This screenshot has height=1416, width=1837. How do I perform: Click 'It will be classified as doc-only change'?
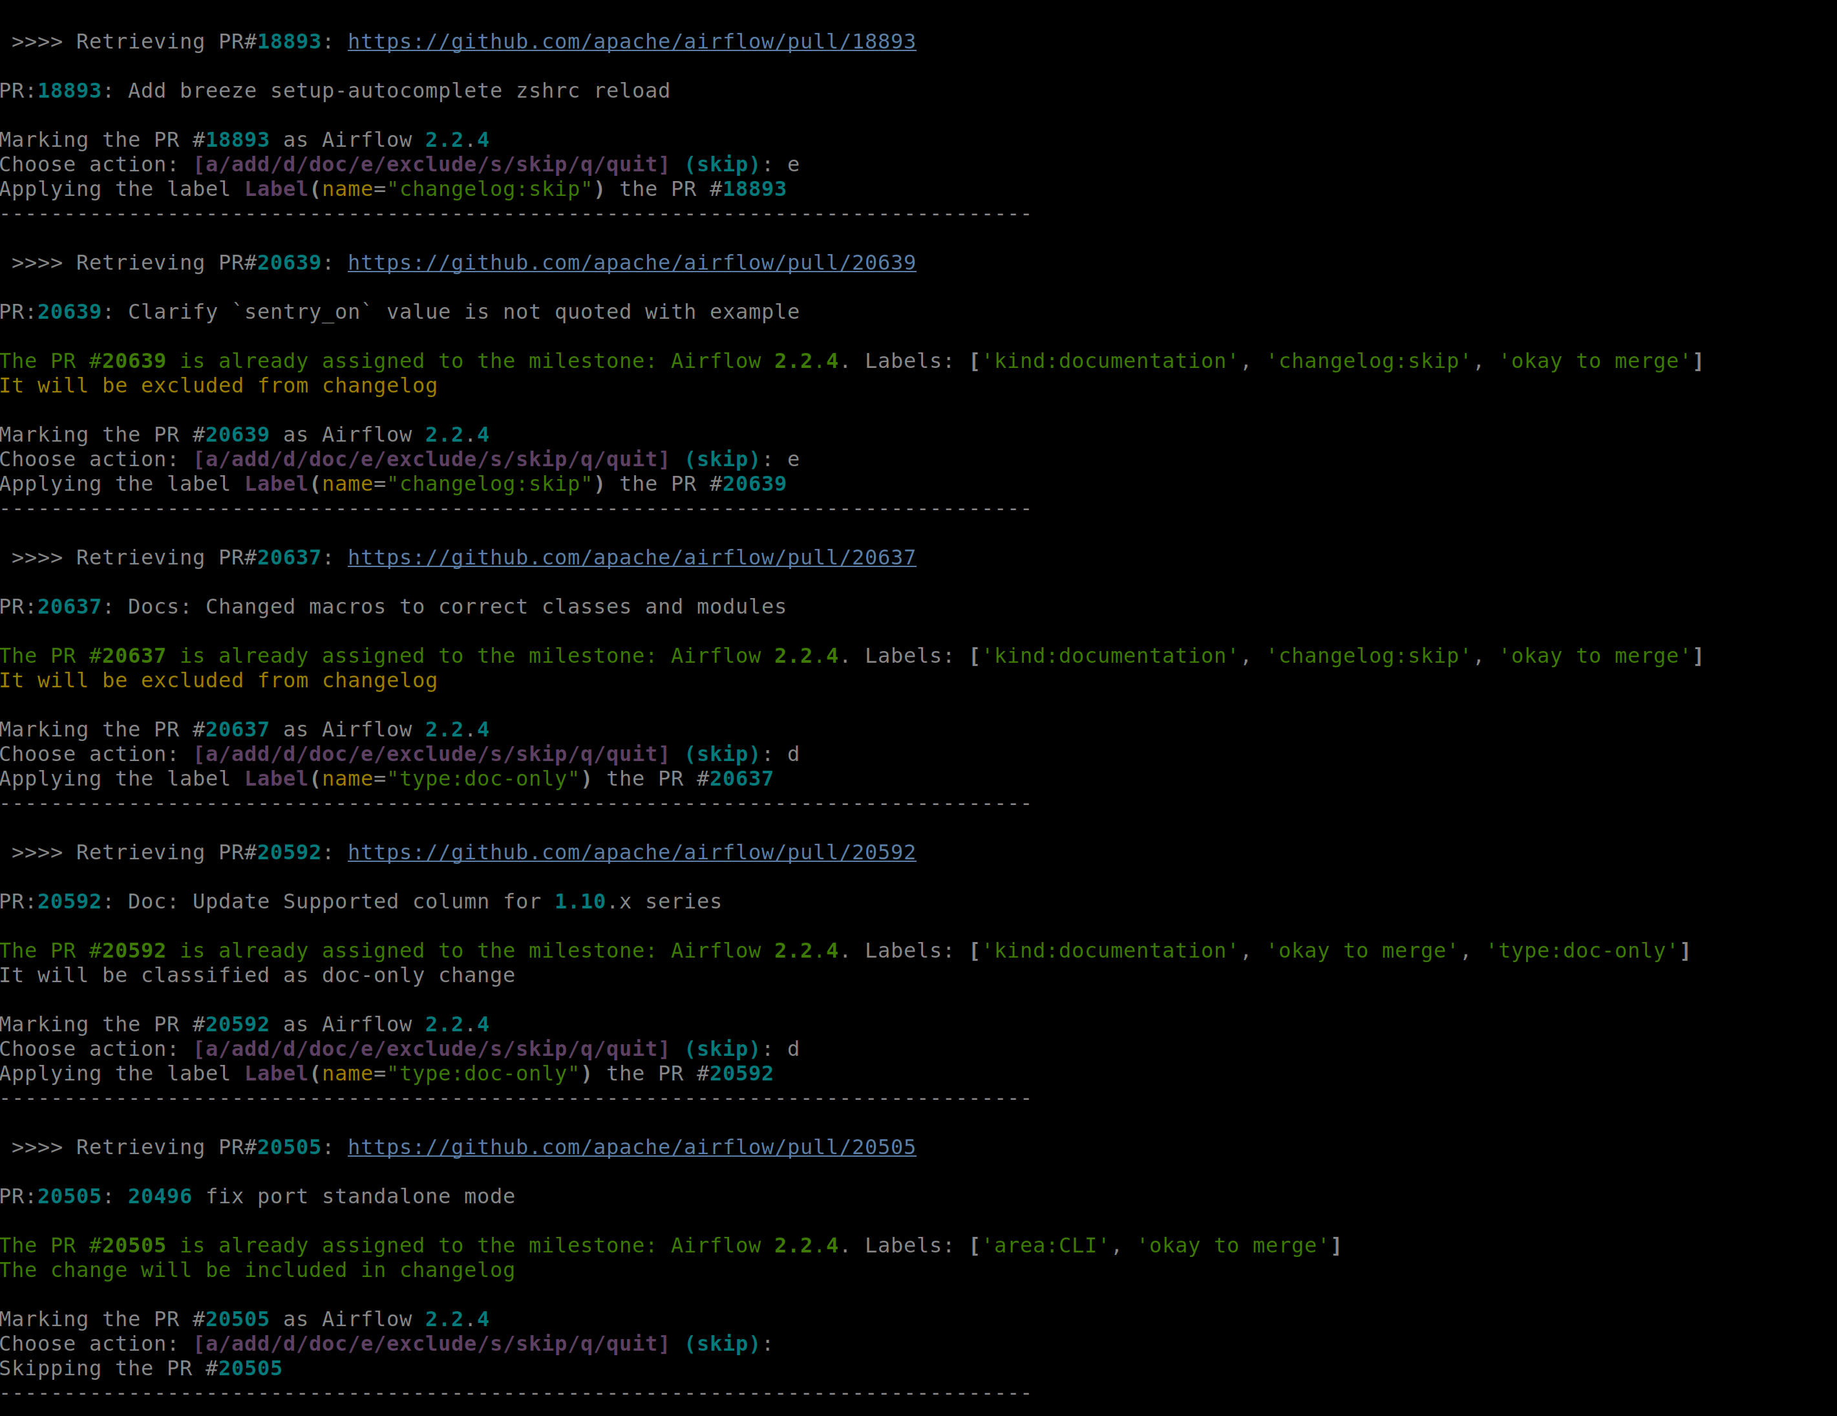coord(257,975)
